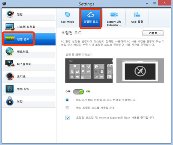Click the Start screen preview thumbnail

pos(89,70)
